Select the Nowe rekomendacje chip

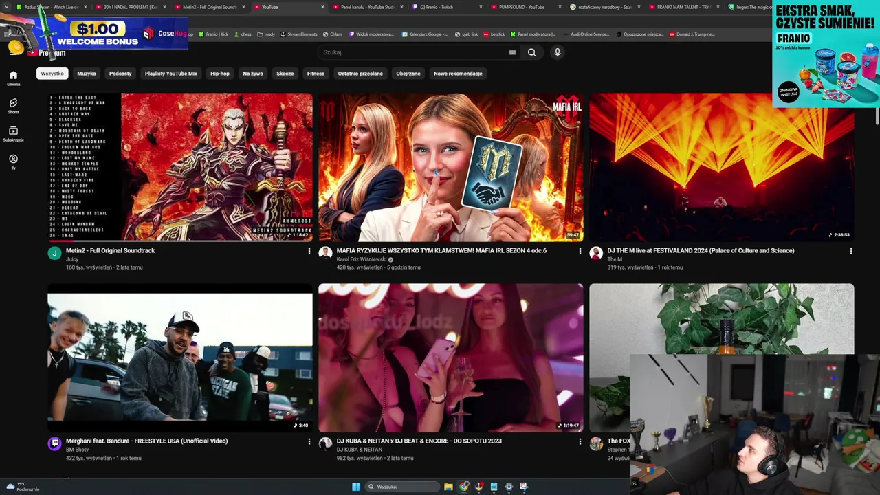click(x=458, y=74)
